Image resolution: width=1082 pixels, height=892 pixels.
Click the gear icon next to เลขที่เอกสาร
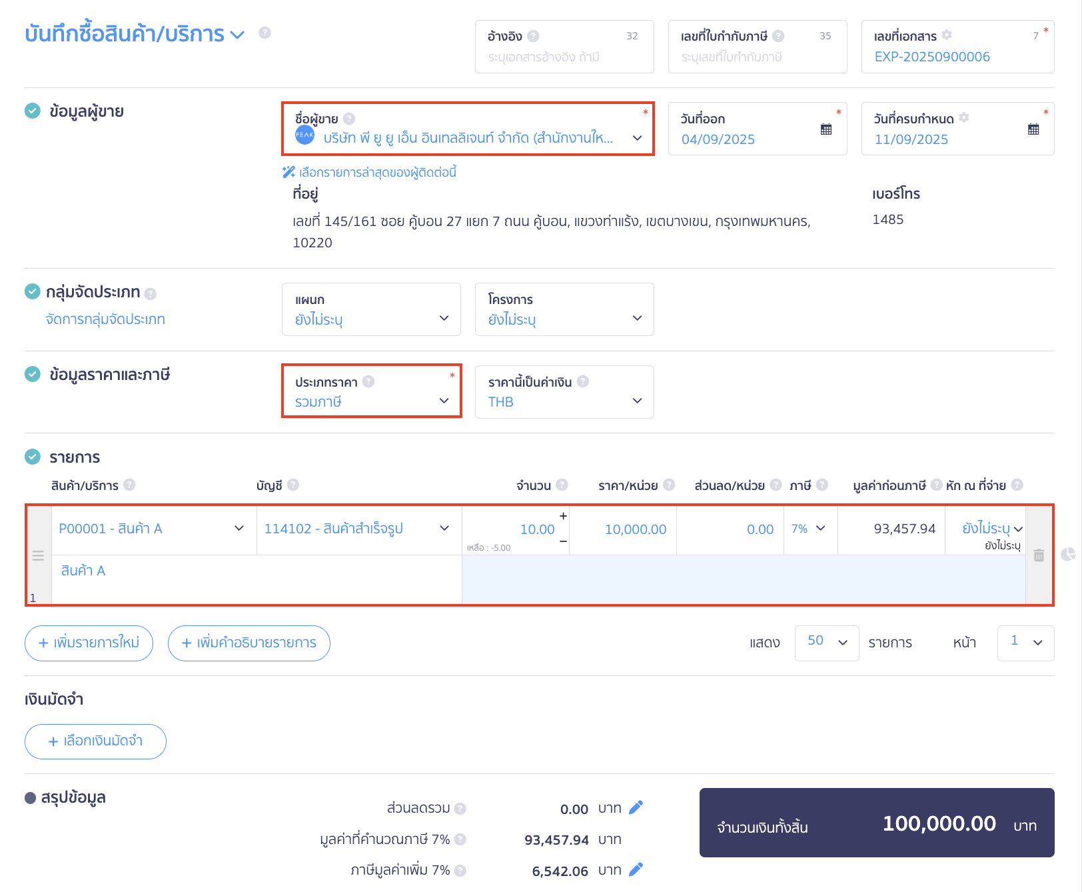[x=947, y=35]
